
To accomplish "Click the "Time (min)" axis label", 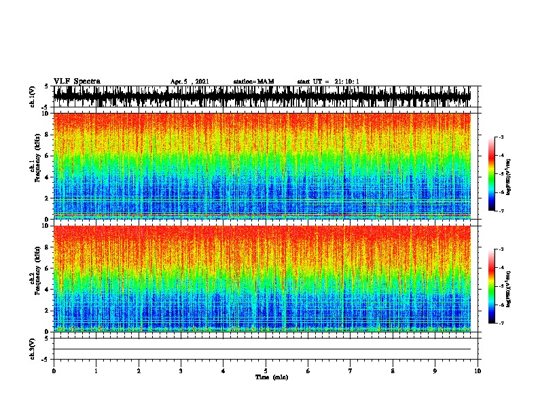I will (272, 377).
